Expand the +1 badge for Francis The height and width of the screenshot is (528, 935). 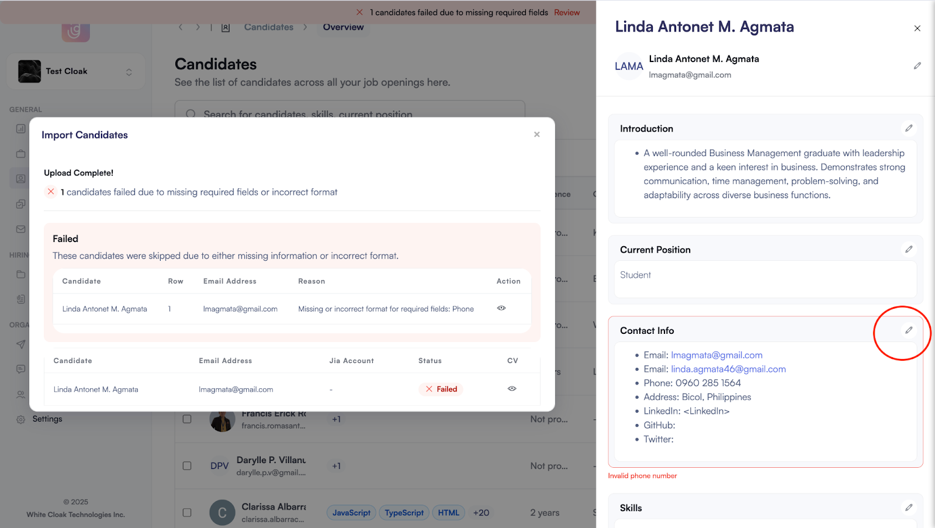click(337, 419)
